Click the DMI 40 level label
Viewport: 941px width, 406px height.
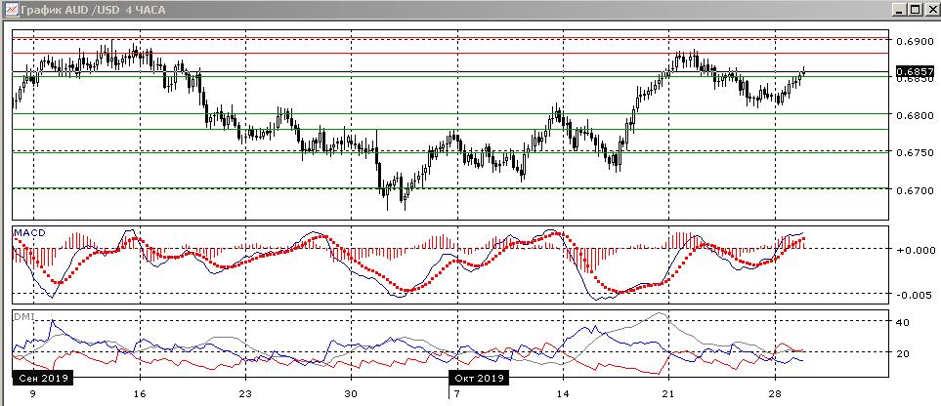[904, 322]
